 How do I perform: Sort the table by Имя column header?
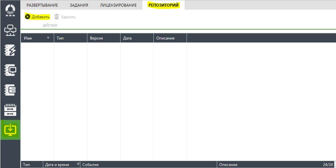tap(37, 38)
